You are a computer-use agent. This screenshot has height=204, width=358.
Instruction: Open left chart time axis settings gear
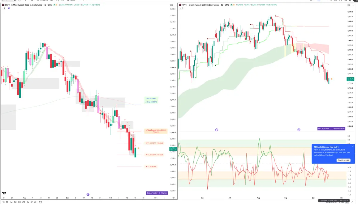click(174, 198)
